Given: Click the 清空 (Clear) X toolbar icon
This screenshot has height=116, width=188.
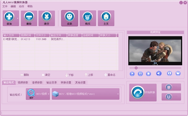Looking at the screenshot, I should (47, 16).
